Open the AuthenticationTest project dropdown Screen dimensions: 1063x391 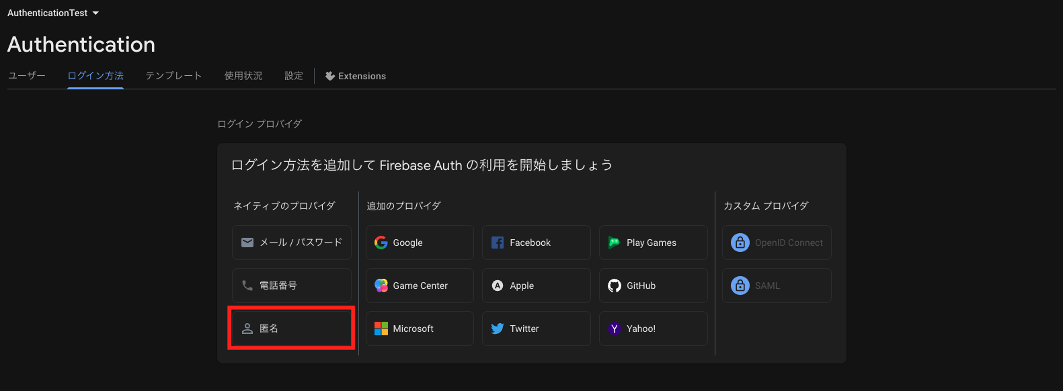tap(53, 13)
